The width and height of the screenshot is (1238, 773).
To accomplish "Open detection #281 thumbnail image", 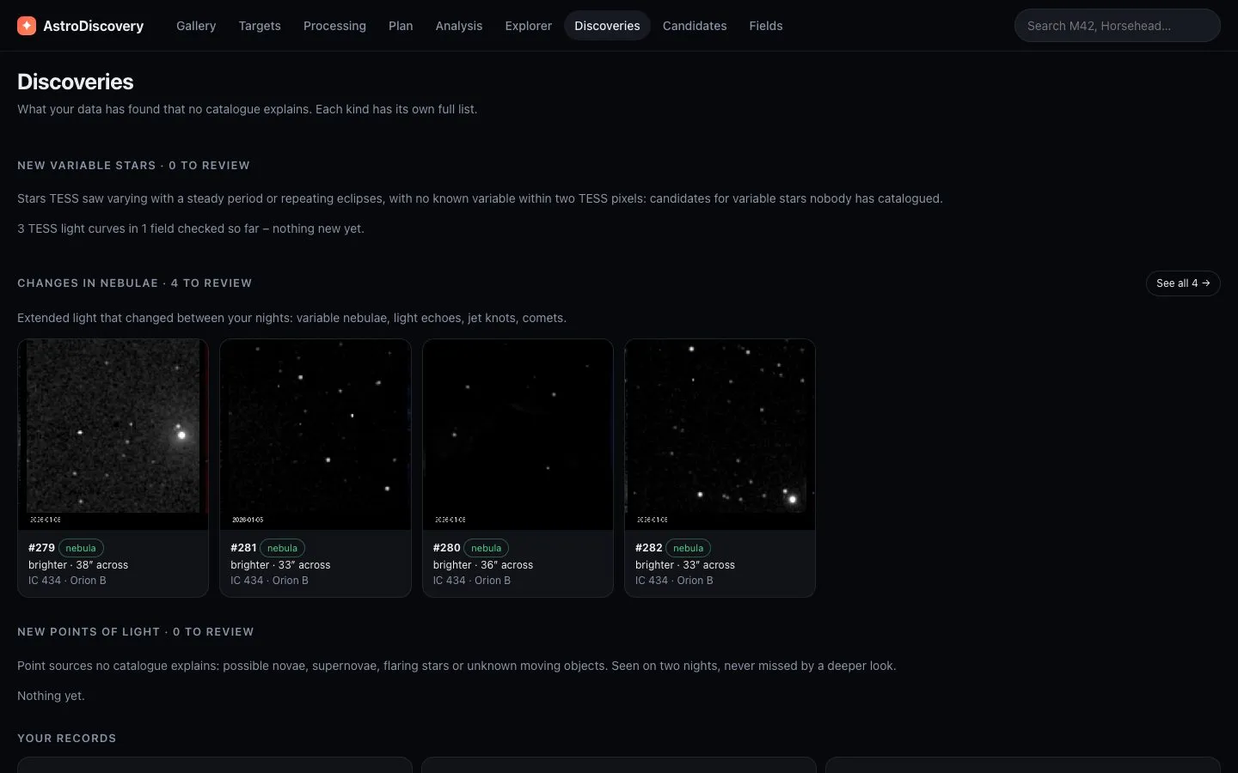I will coord(316,435).
